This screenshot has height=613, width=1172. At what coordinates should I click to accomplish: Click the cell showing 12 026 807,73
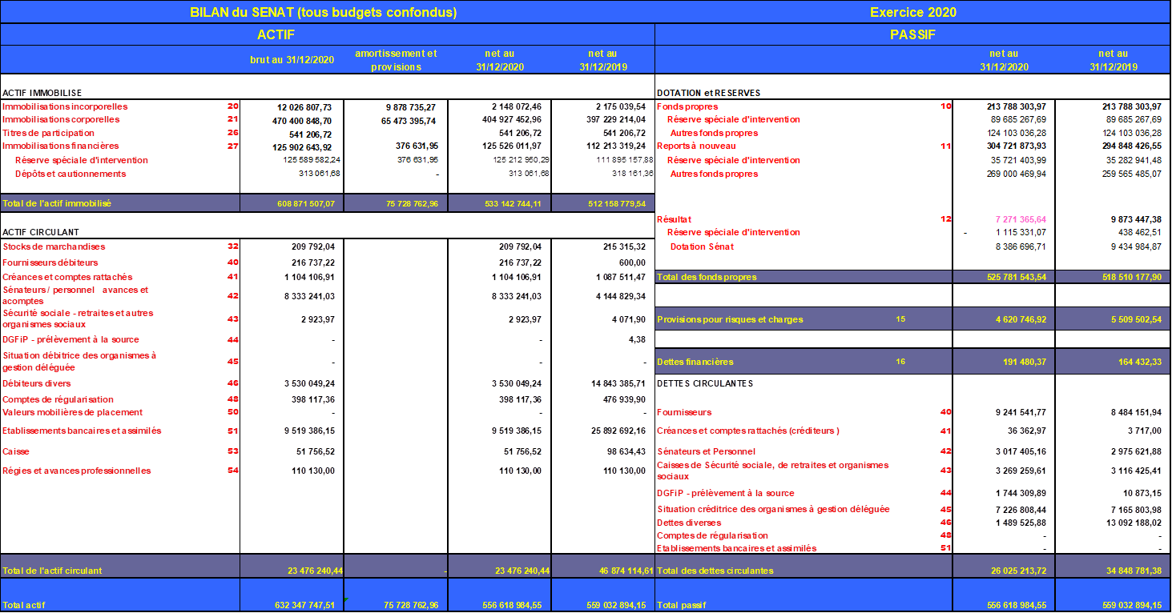pos(304,106)
